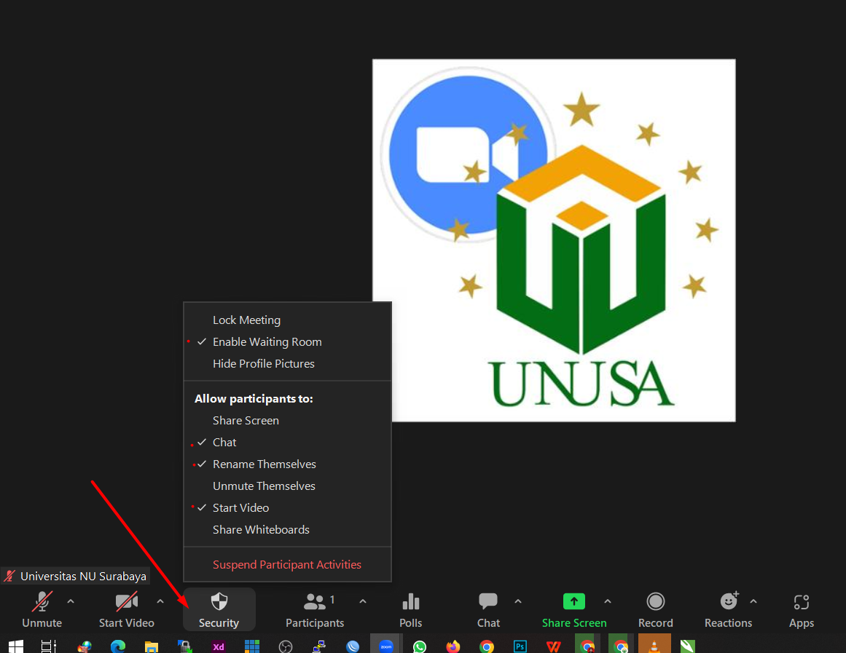Switch to Zoom taskbar icon

(386, 646)
